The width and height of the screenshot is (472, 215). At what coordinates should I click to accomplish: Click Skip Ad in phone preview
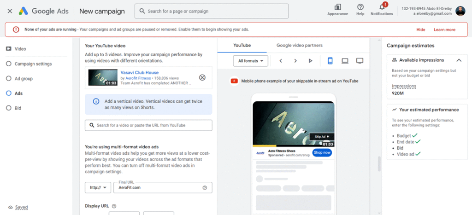pos(322,137)
